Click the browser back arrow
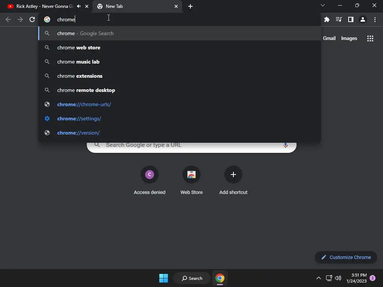383x287 pixels. coord(8,19)
